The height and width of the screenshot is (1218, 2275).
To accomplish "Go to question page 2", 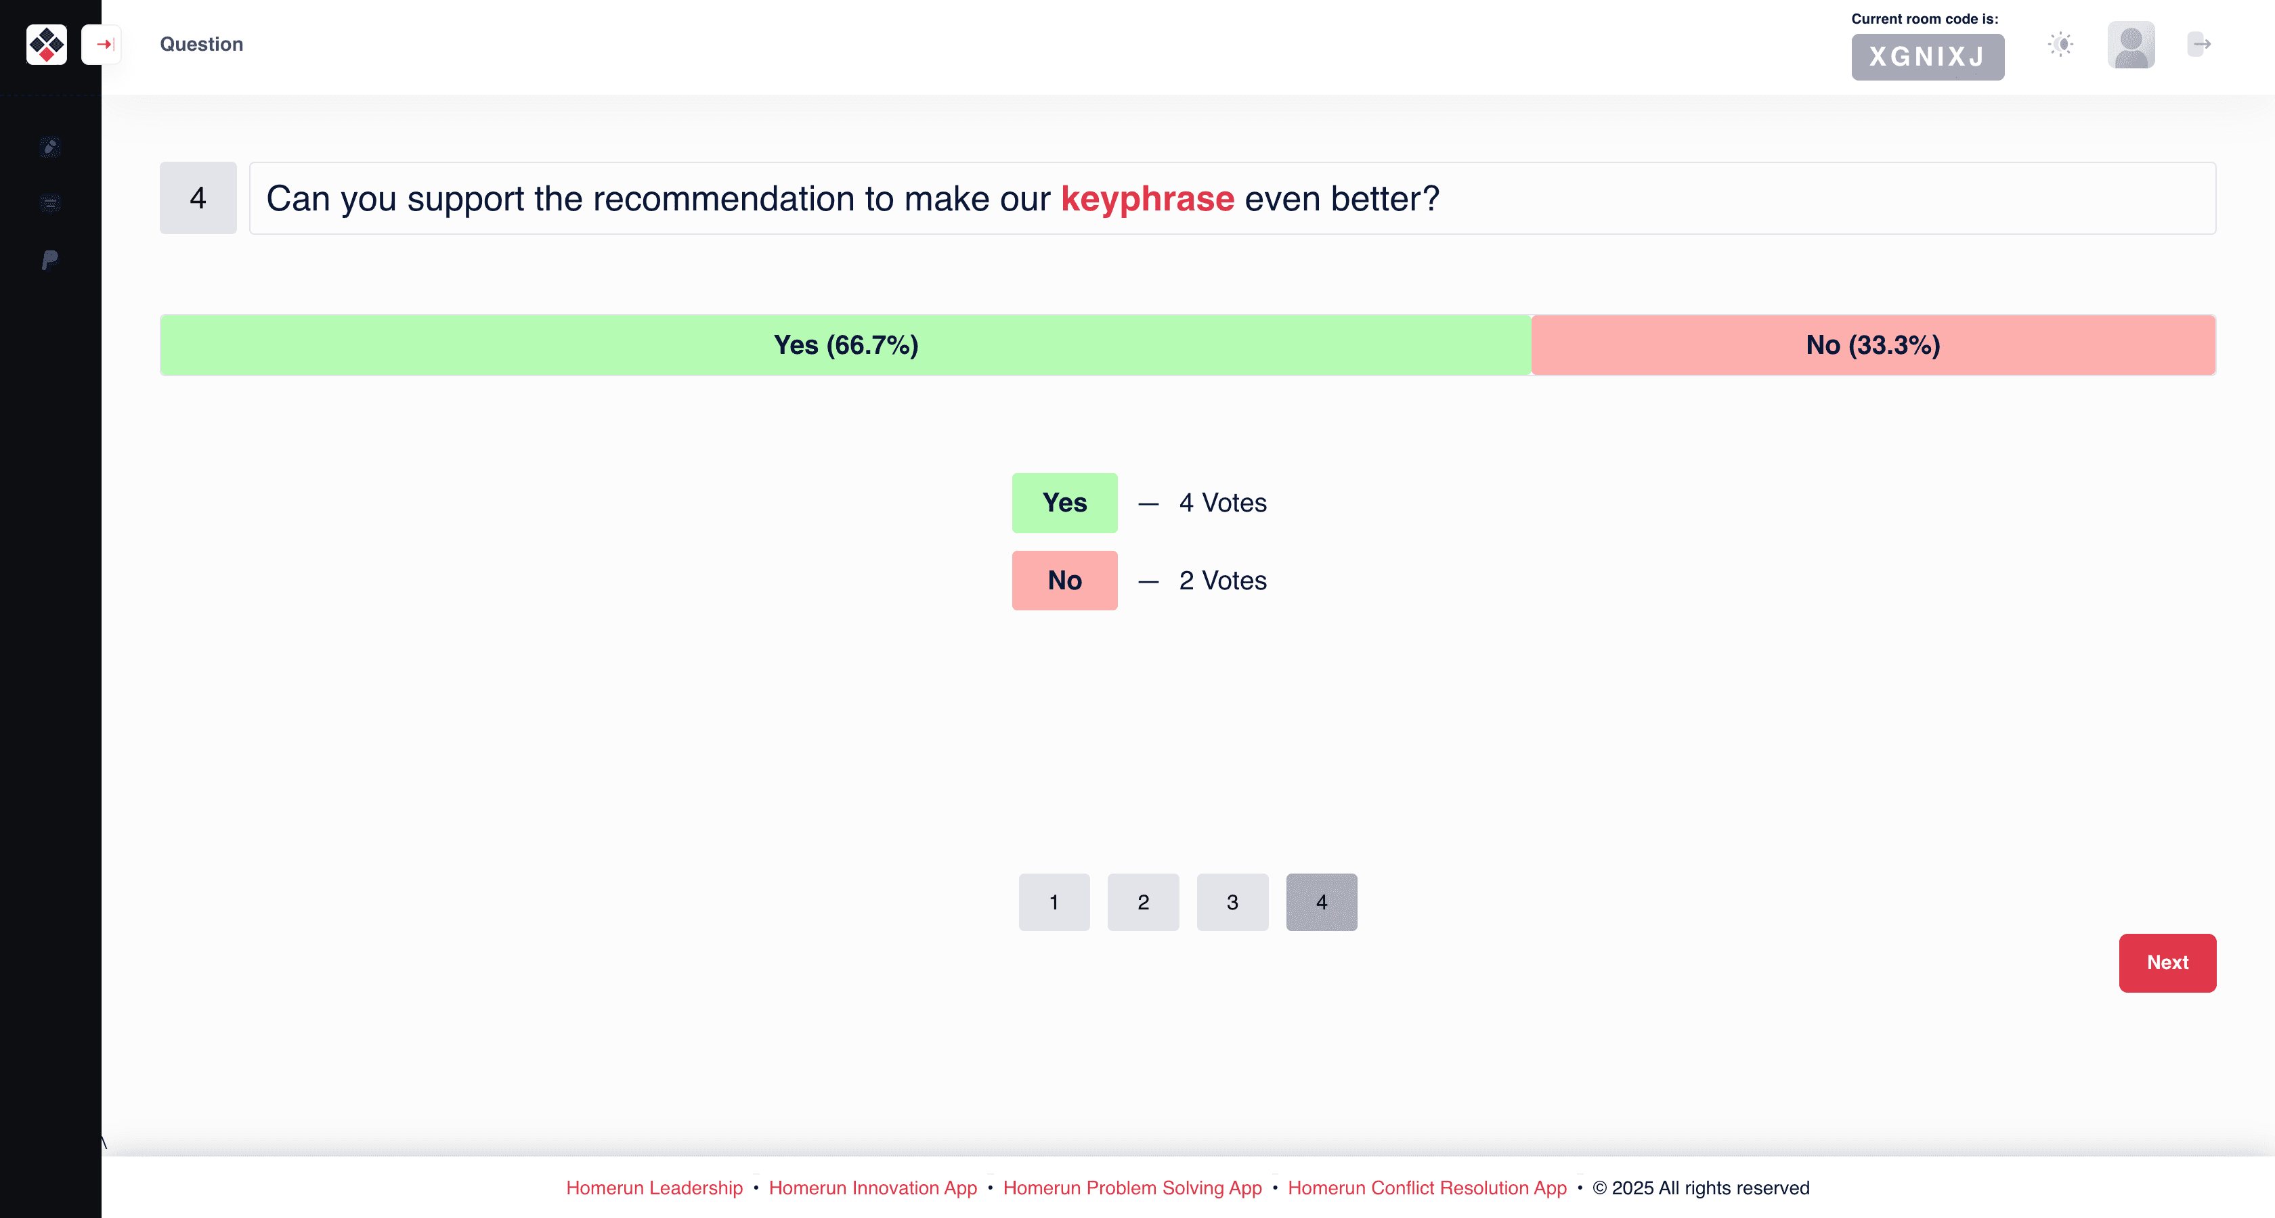I will pyautogui.click(x=1143, y=902).
